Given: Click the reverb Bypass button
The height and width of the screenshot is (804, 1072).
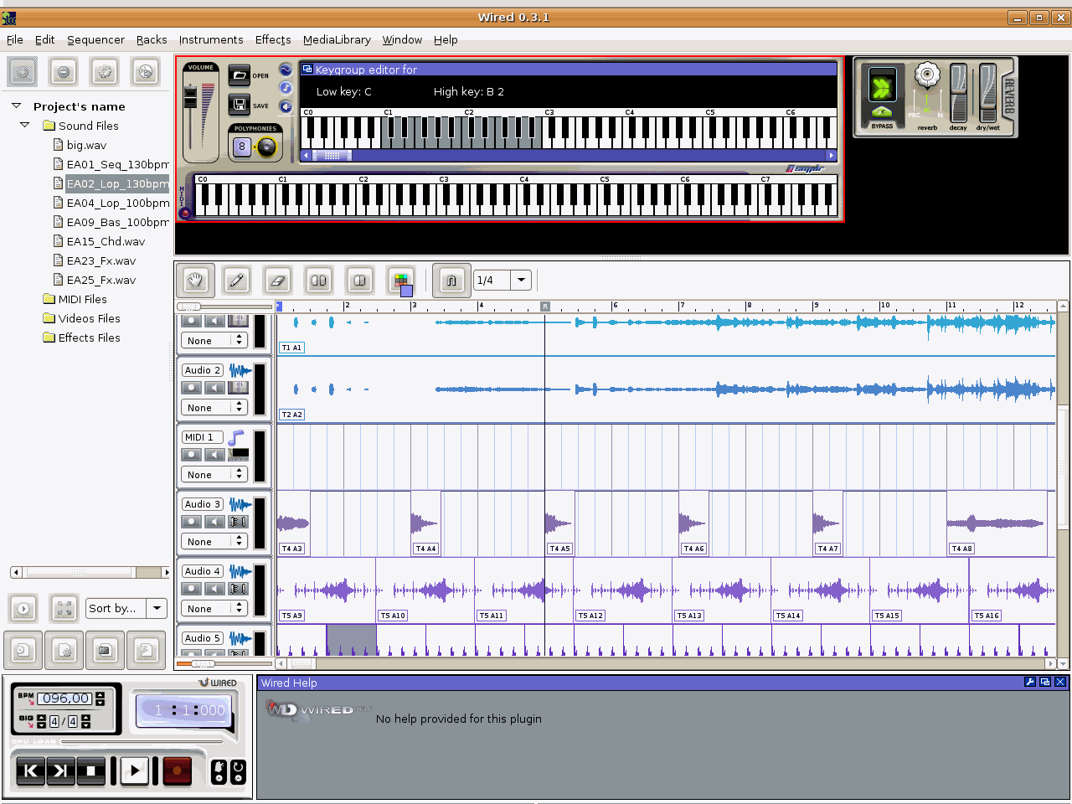Looking at the screenshot, I should click(x=882, y=113).
